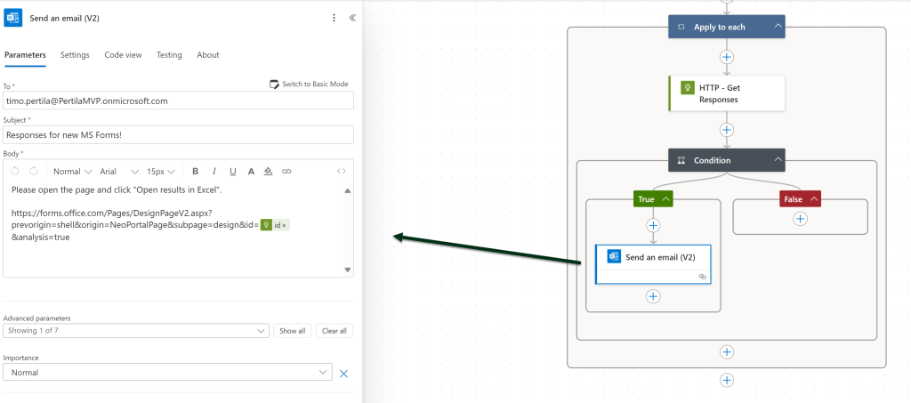Add an action below HTTP - Get Responses

727,130
